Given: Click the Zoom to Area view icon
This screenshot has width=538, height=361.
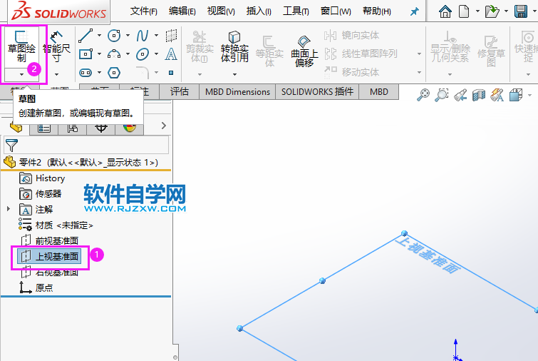Looking at the screenshot, I should point(442,94).
